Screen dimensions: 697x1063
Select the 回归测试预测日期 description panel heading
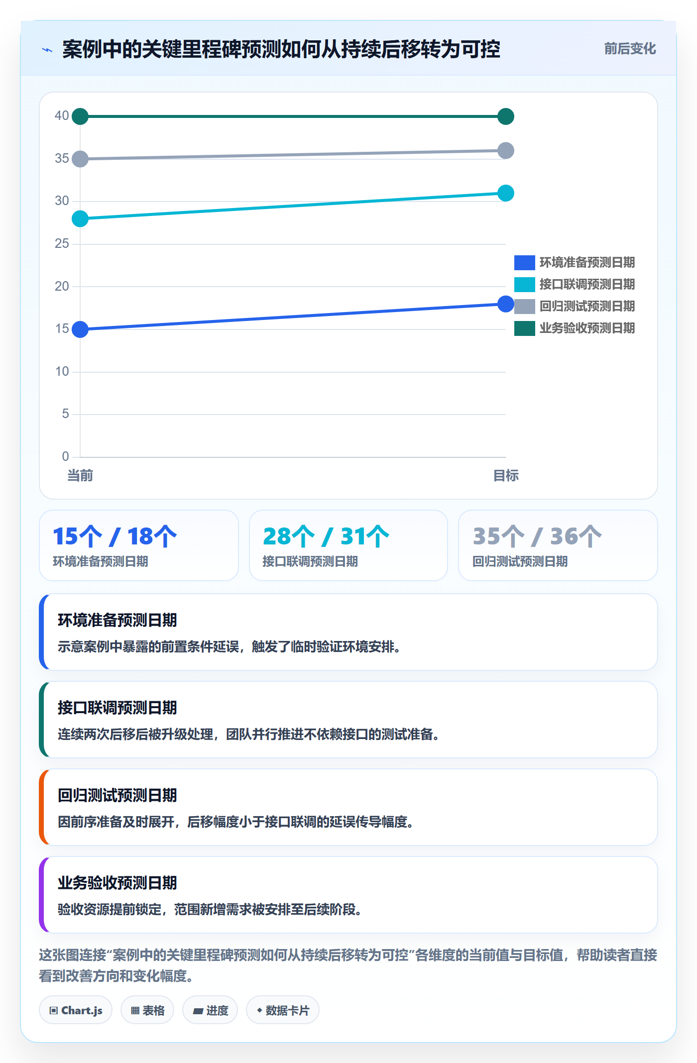point(117,795)
